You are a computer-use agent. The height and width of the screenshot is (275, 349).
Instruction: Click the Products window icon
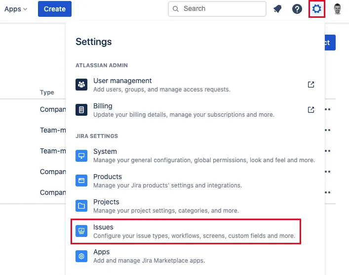pyautogui.click(x=81, y=181)
